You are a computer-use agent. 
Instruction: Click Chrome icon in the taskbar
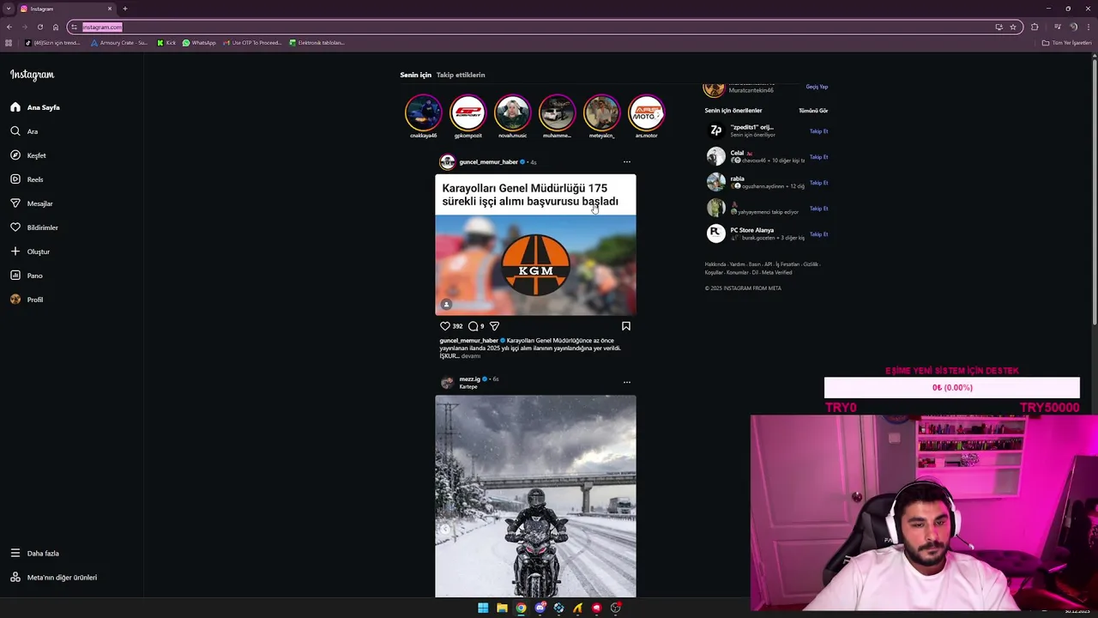[x=521, y=608]
